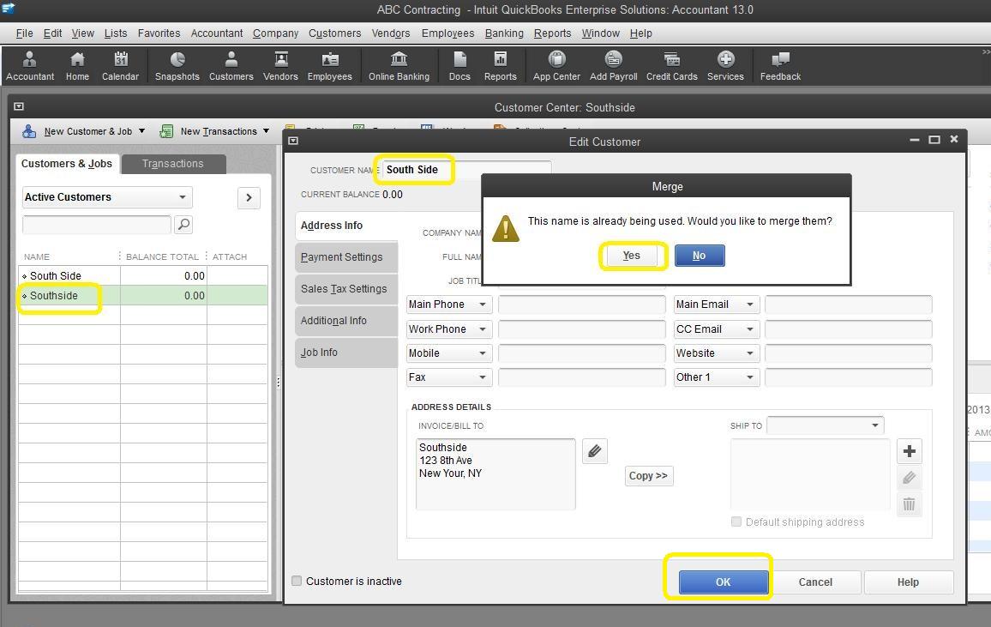Switch to Transactions tab

pos(173,164)
